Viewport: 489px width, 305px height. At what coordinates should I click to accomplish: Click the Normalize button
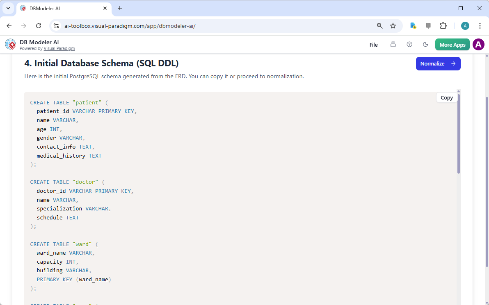(x=438, y=63)
